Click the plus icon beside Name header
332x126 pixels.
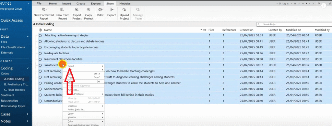coord(41,30)
